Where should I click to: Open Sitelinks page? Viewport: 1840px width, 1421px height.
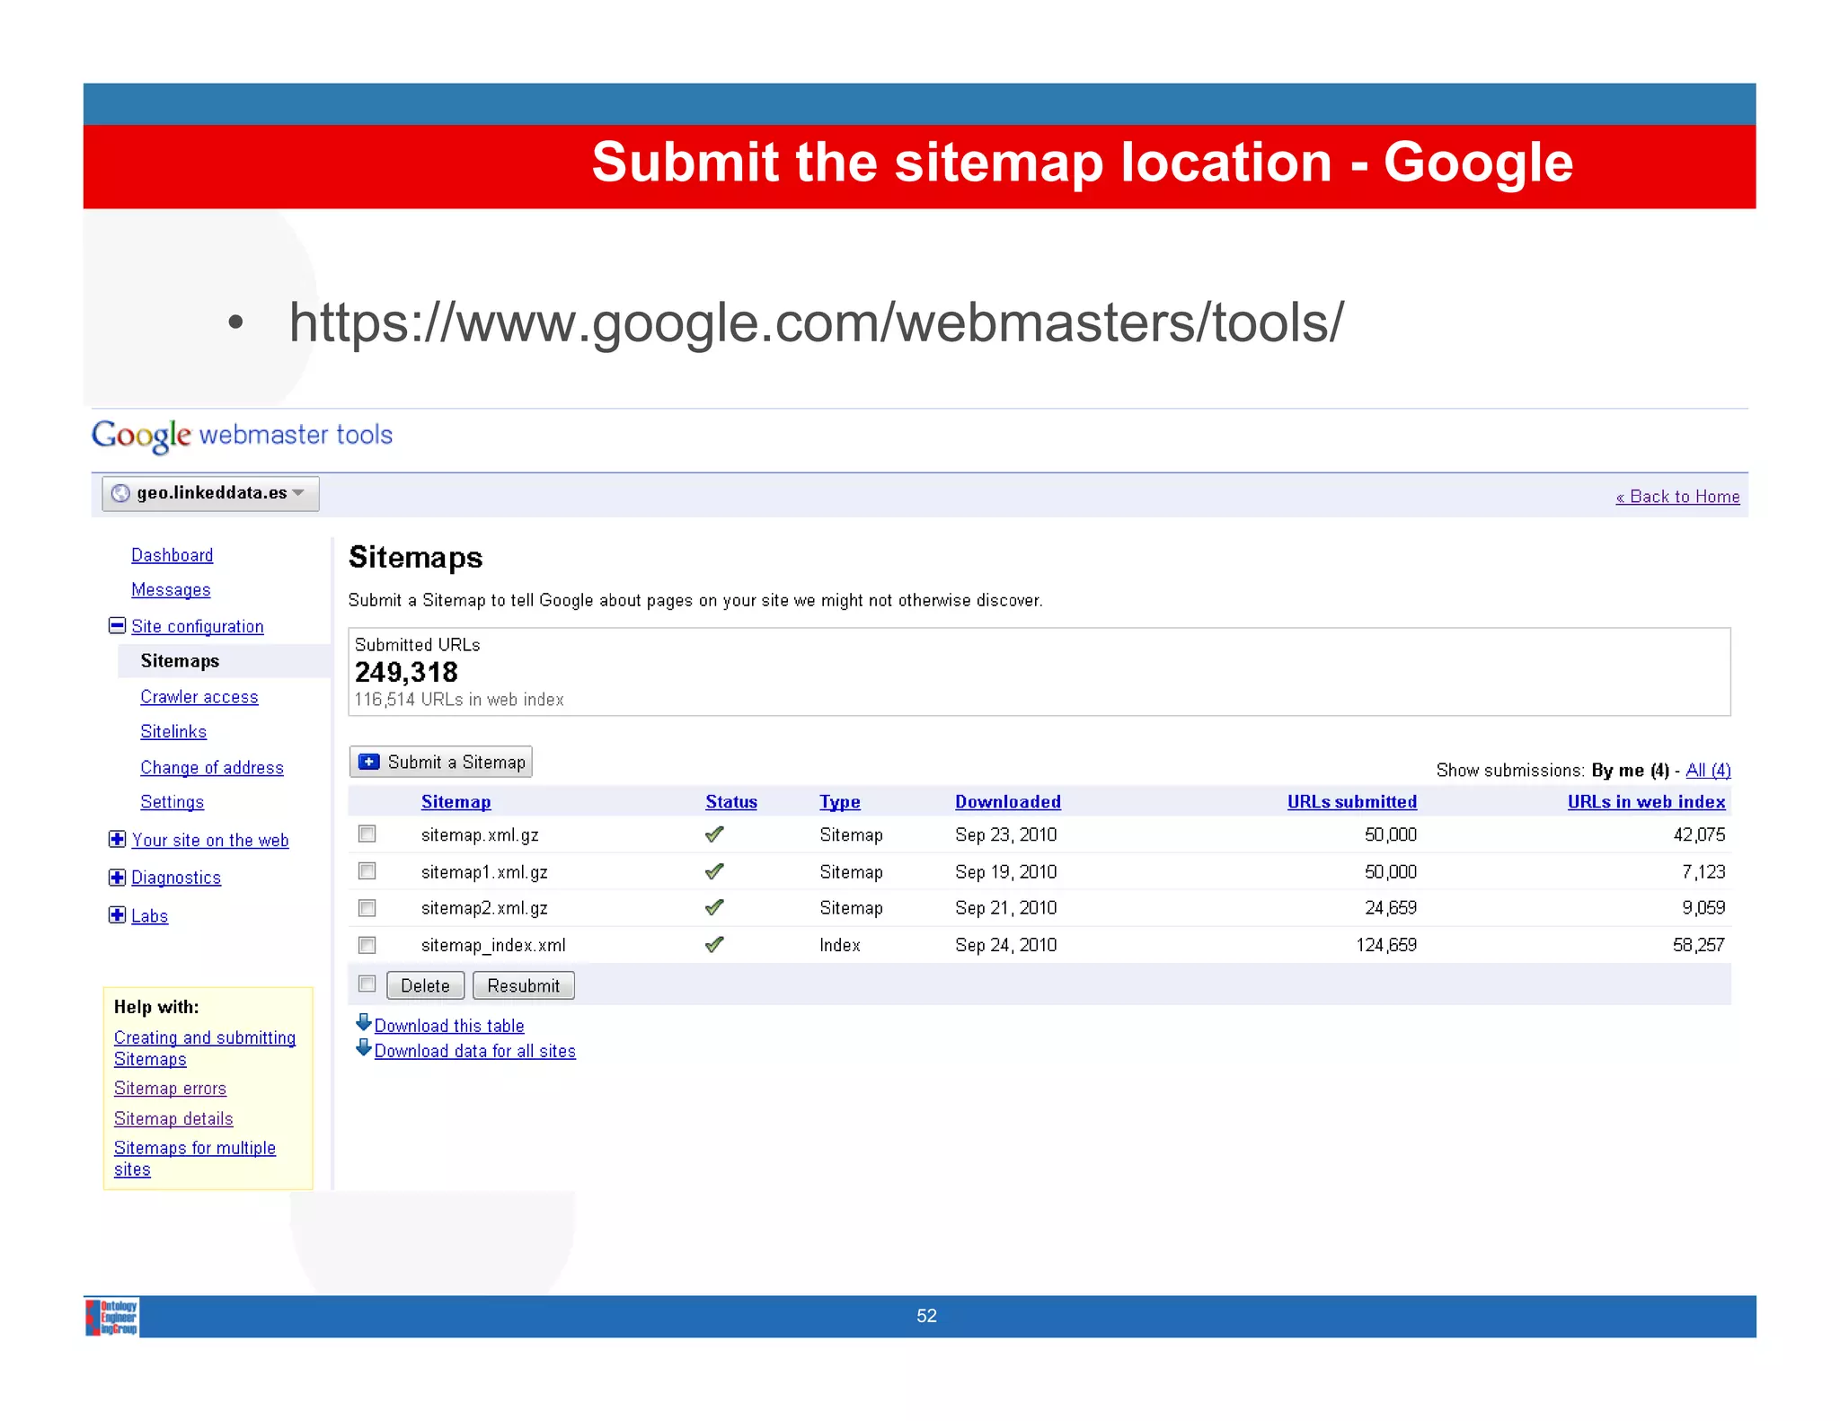pos(173,732)
